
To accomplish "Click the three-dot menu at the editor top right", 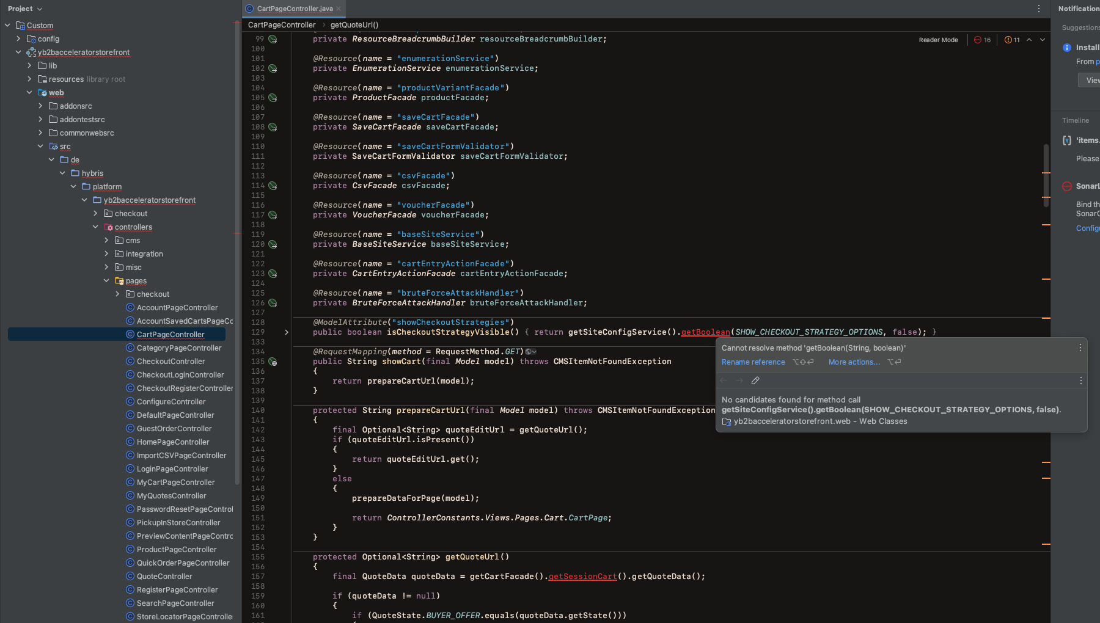I will [1038, 8].
